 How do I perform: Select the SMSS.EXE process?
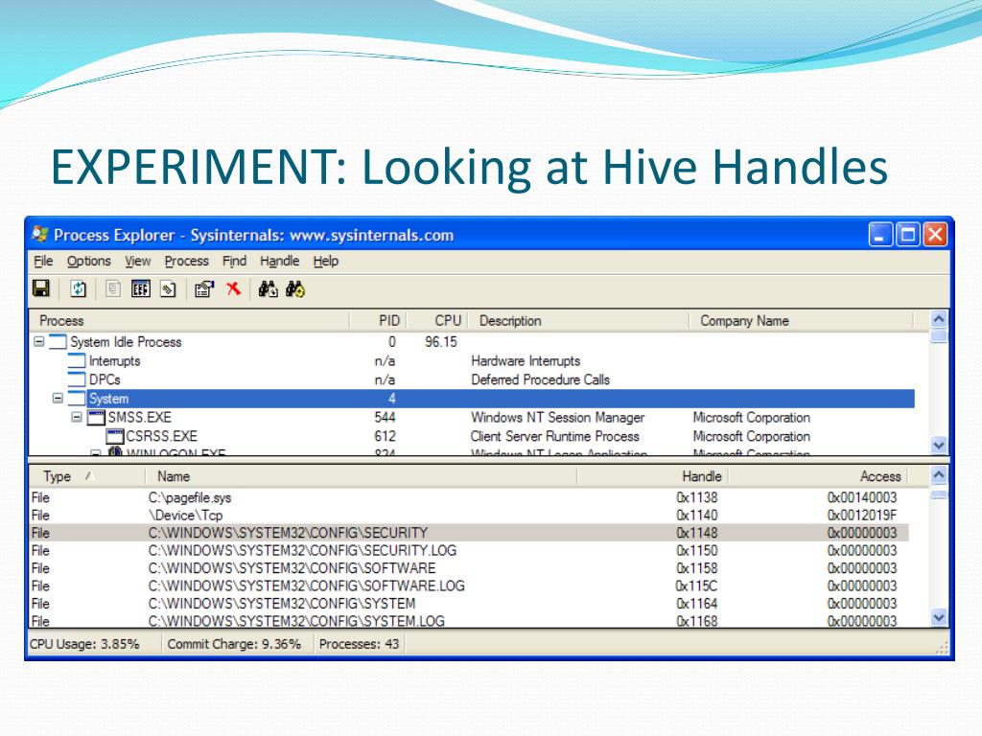click(x=472, y=417)
